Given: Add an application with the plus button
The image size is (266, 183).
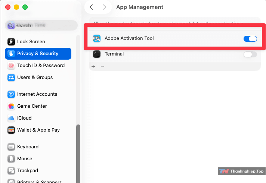Looking at the screenshot, I should tap(93, 67).
